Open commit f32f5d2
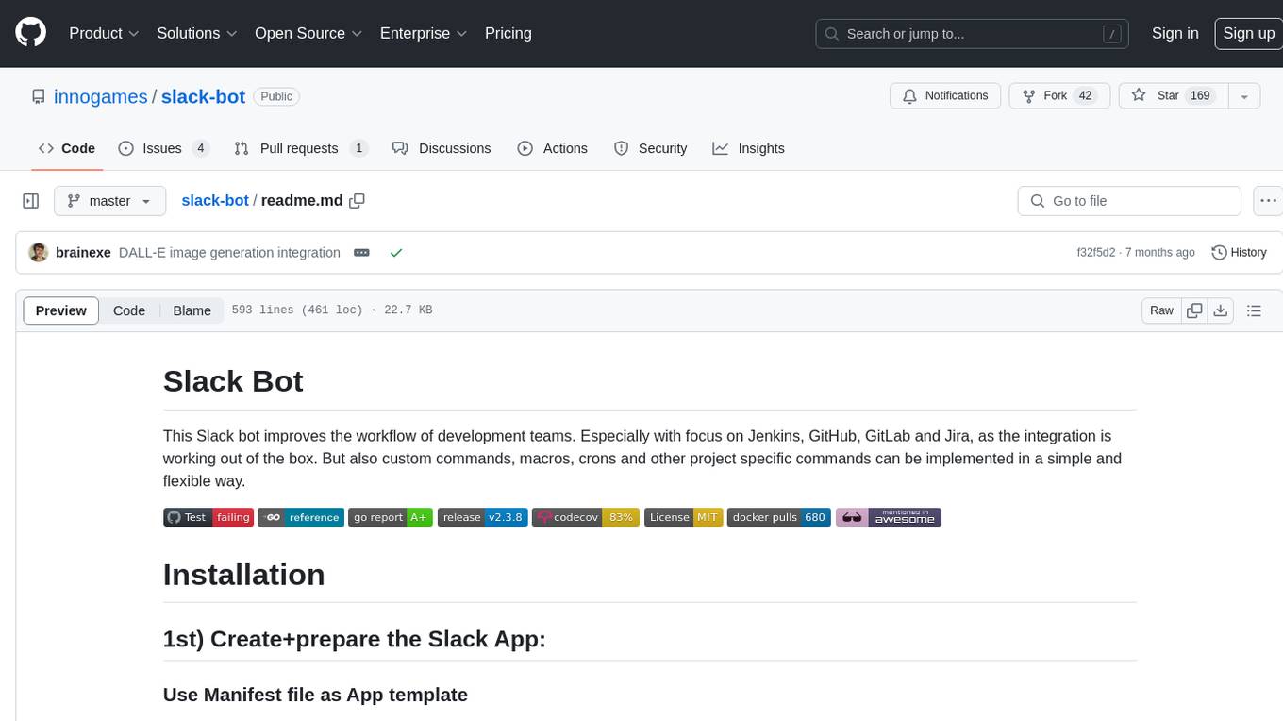The image size is (1283, 721). click(1095, 253)
